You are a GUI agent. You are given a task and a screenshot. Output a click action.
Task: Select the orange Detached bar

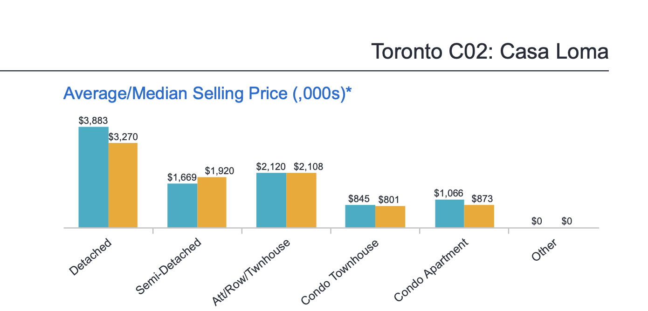(123, 185)
